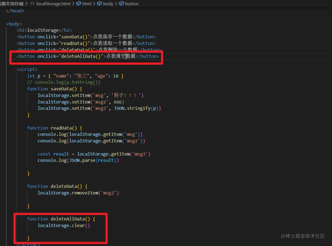The width and height of the screenshot is (332, 246).
Task: Select the body breadcrumb segment
Action: tap(105, 4)
